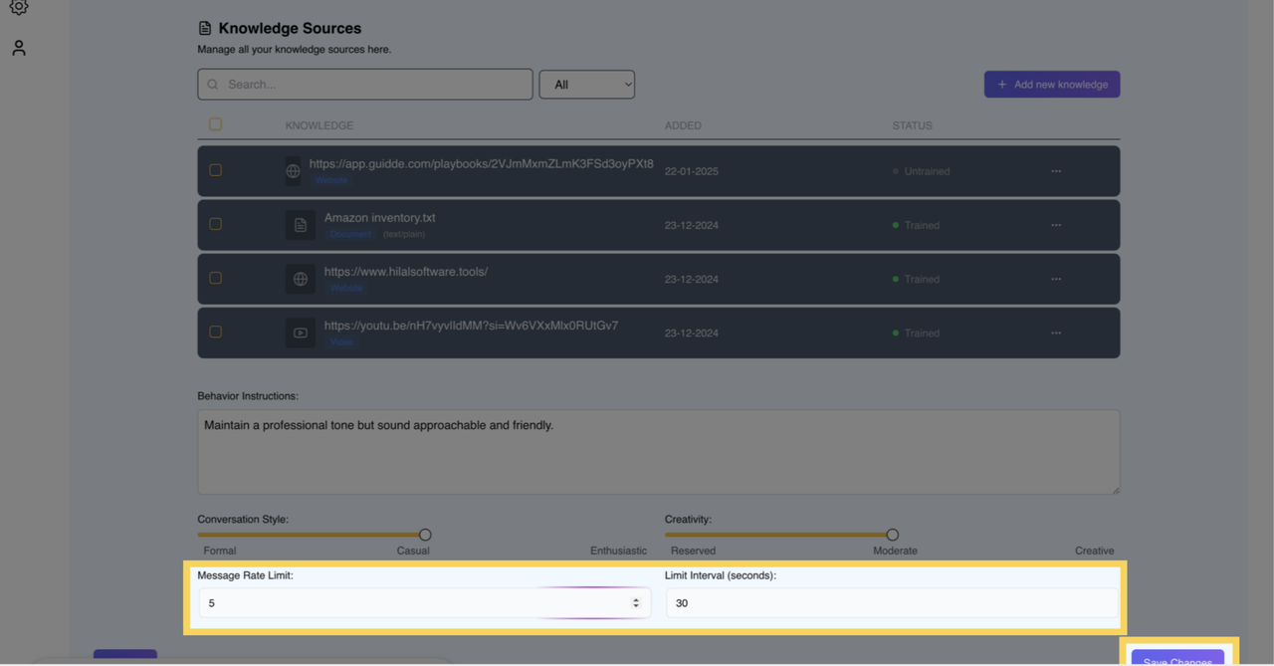Check the hilalsoftware.tools row checkbox
Image resolution: width=1274 pixels, height=666 pixels.
[x=215, y=278]
